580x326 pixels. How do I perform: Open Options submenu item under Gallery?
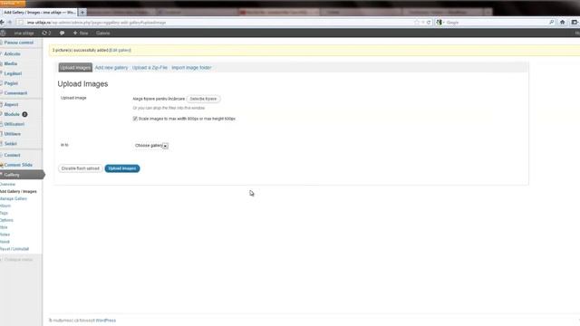coord(6,220)
